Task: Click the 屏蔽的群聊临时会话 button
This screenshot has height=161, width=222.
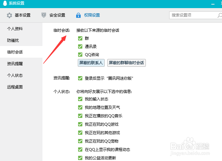Action: point(126,63)
